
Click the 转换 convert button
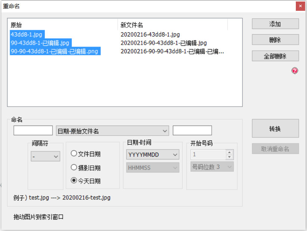pos(275,129)
